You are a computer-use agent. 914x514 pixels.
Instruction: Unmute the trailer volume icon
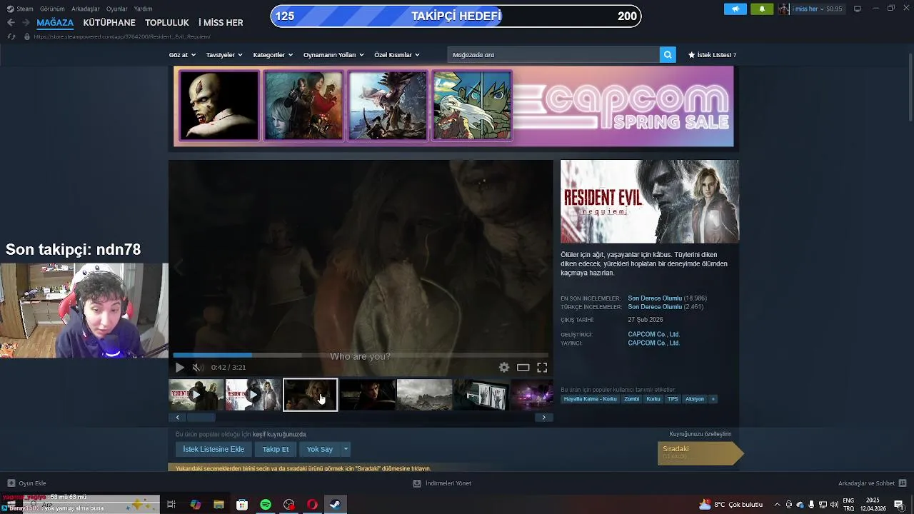pos(197,368)
